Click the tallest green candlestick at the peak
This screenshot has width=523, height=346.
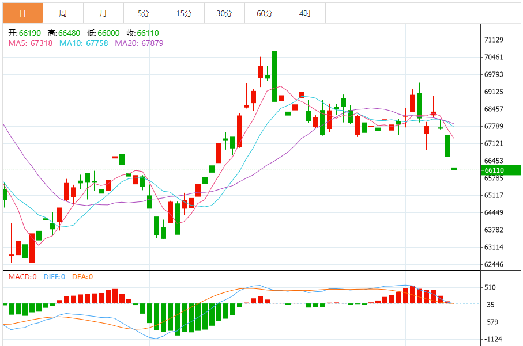(274, 76)
